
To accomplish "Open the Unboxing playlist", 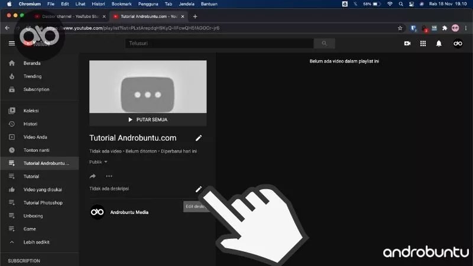I will (x=40, y=216).
